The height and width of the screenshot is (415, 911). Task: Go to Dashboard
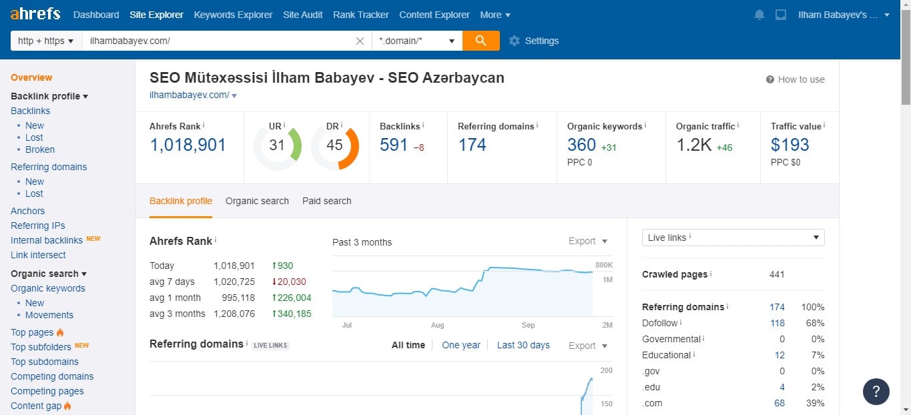tap(96, 15)
